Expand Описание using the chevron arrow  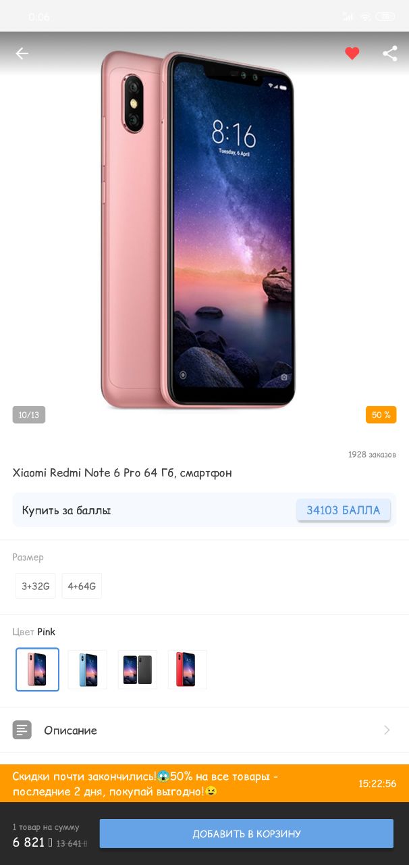point(387,730)
